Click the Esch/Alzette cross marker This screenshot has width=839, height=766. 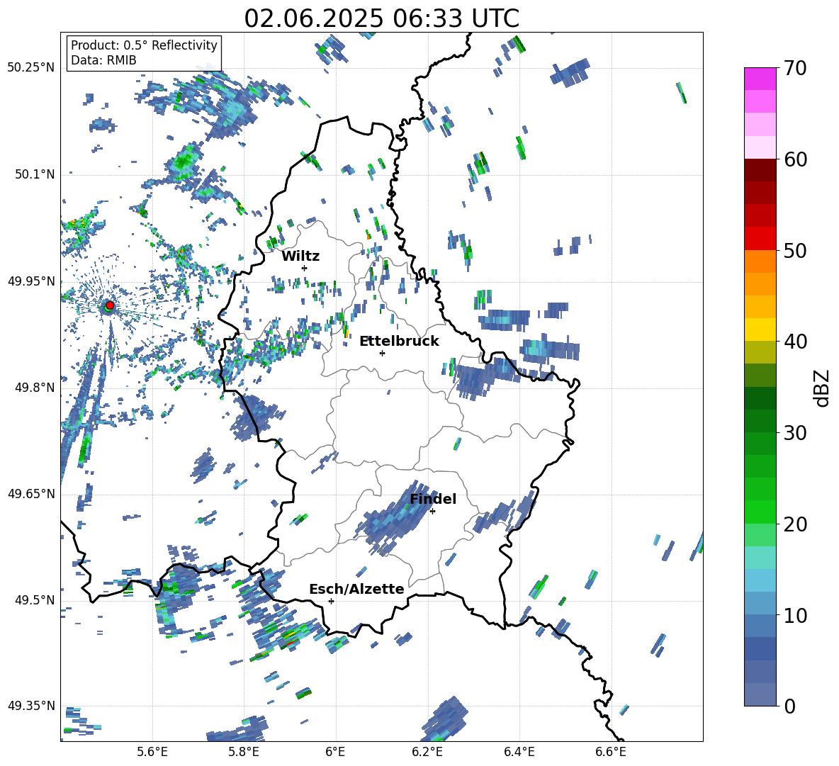click(x=331, y=601)
